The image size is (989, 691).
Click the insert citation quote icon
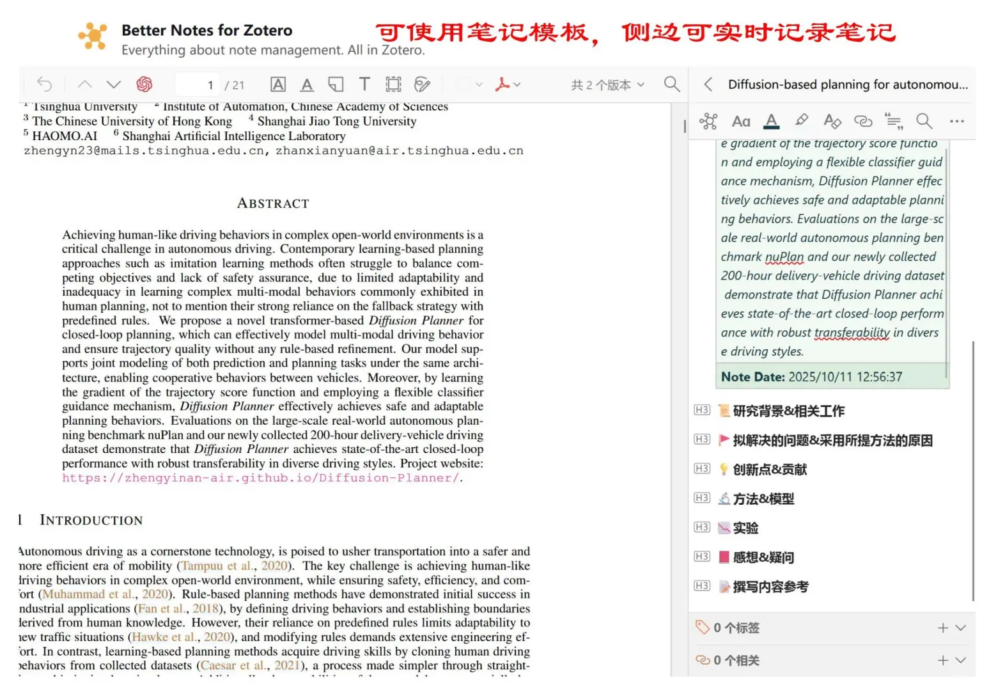(x=894, y=121)
